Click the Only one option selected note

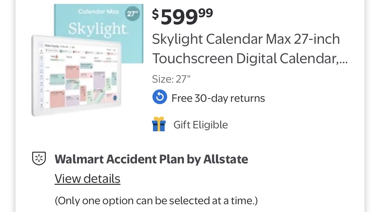click(156, 201)
